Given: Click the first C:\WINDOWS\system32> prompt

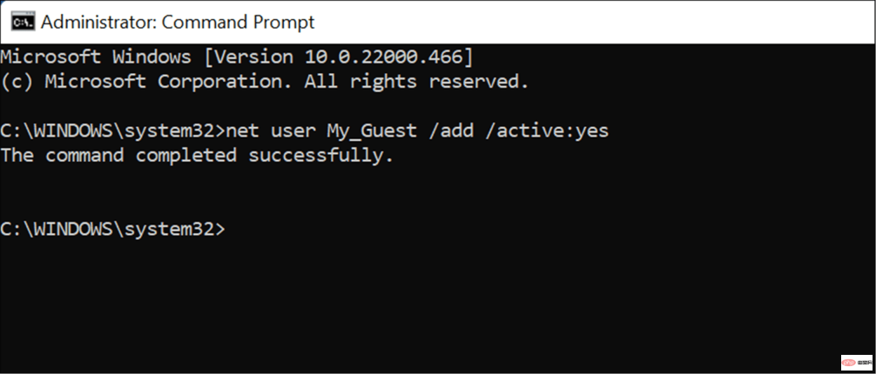Looking at the screenshot, I should tap(112, 131).
